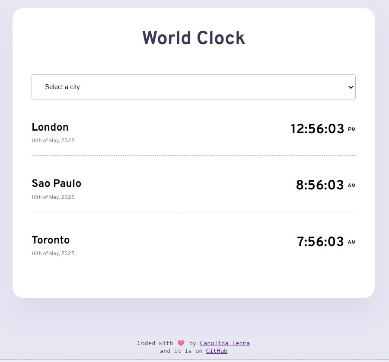Click the heart emoji in the footer
Screen dimensions: 389x362
pos(181,343)
